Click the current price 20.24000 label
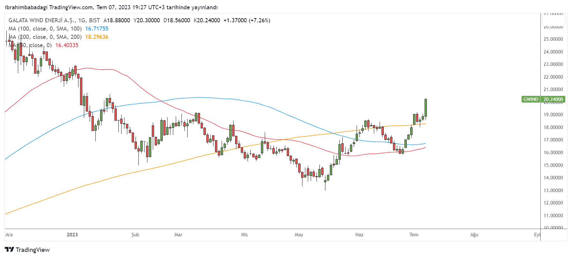 pos(553,99)
